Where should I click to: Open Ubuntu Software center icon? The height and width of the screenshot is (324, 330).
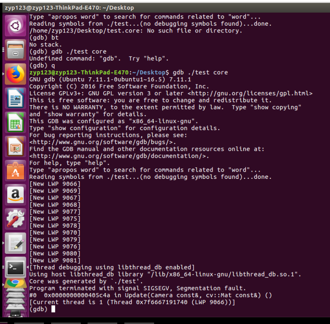tap(15, 171)
